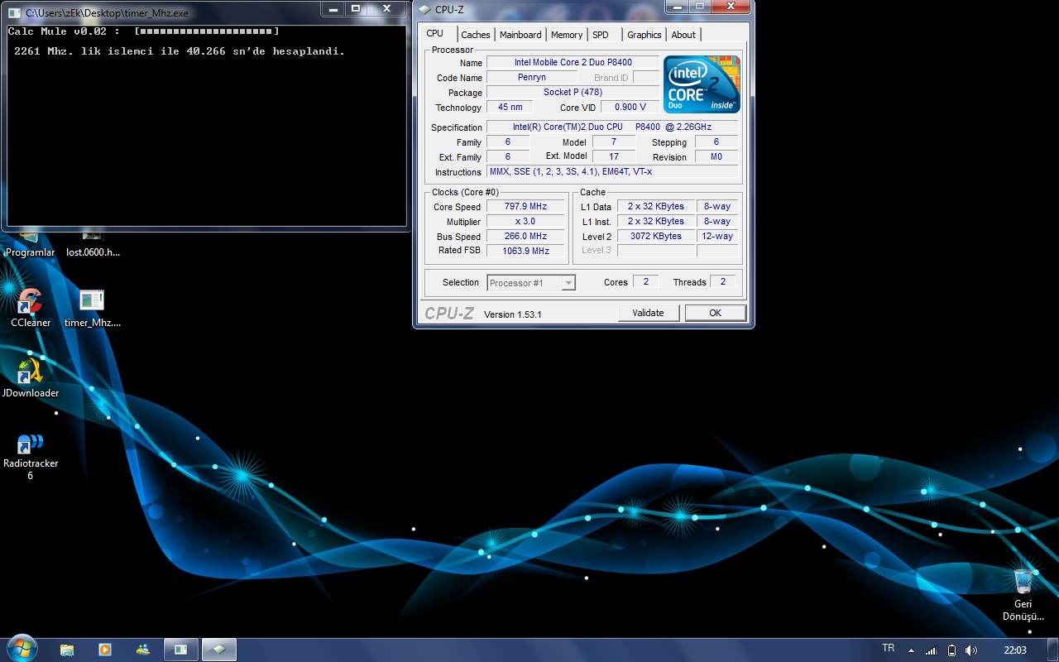Switch to timer_Mhz console taskbar button
The height and width of the screenshot is (662, 1059).
(181, 650)
